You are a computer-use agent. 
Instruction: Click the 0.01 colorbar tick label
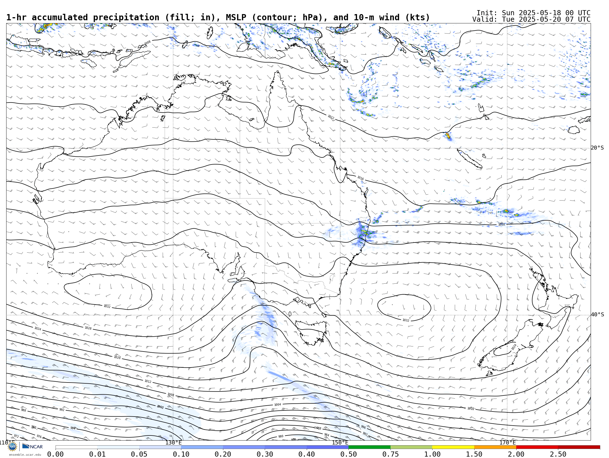97,454
